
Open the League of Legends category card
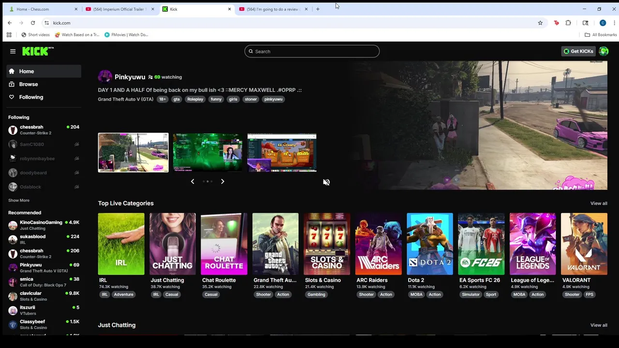coord(532,244)
